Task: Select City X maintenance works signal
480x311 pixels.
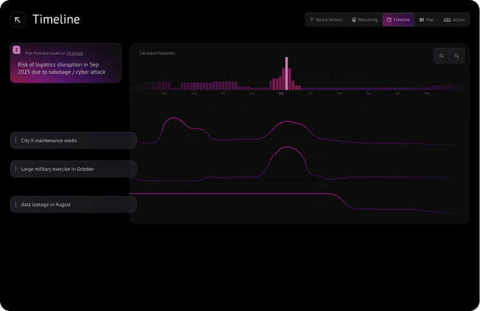Action: point(73,140)
